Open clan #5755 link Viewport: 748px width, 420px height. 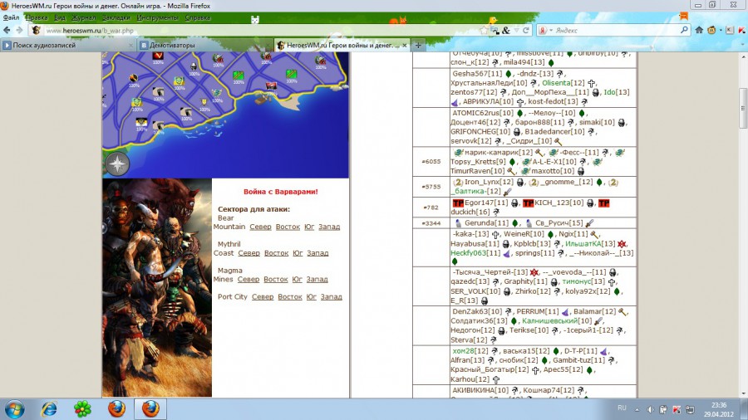431,187
